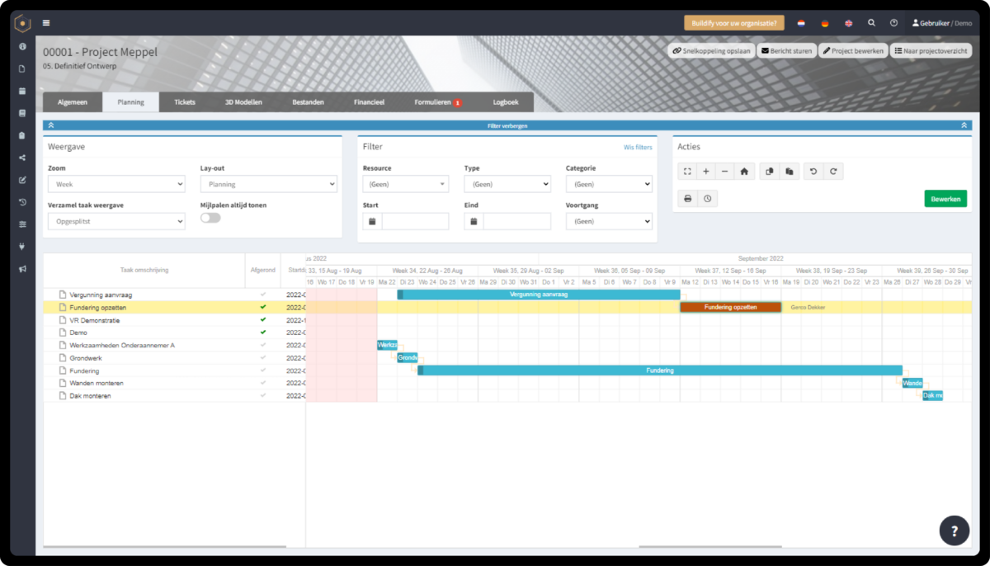This screenshot has width=990, height=566.
Task: Toggle the Afgerond checkmark for Fundering opzetten
Action: [x=262, y=307]
